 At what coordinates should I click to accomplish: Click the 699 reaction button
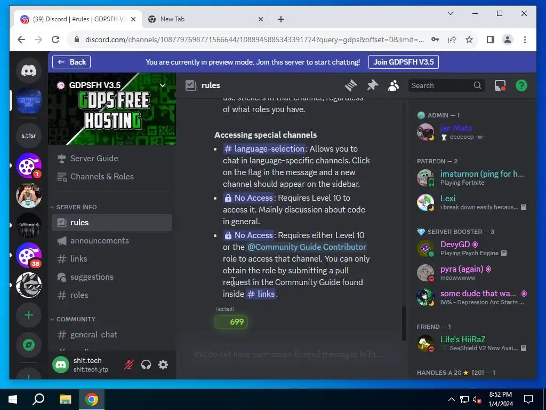231,322
